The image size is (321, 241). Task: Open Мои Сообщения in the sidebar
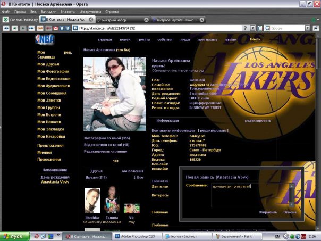point(52,93)
